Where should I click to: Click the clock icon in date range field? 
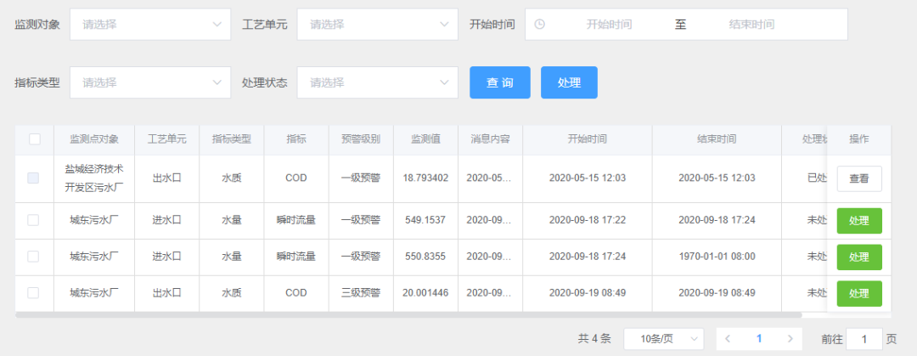[x=539, y=25]
